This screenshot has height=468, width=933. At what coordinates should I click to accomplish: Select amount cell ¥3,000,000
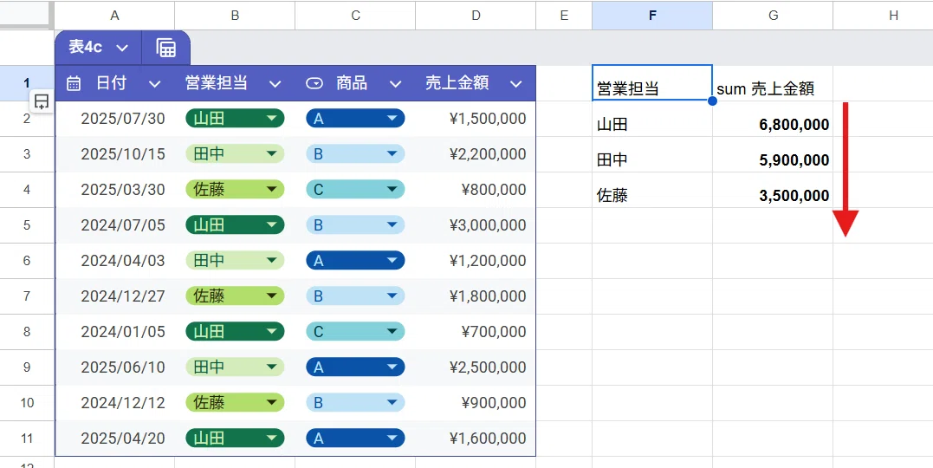[476, 225]
